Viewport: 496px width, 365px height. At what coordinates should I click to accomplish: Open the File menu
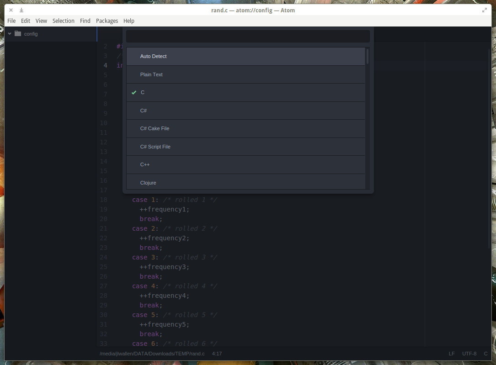click(x=11, y=21)
